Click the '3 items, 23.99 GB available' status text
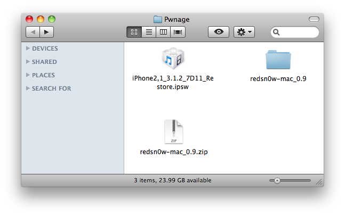This screenshot has width=345, height=216. coord(173,180)
